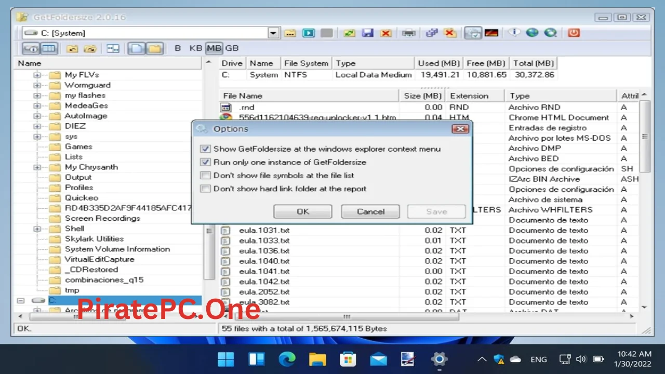Start the scan with the play icon

[309, 33]
